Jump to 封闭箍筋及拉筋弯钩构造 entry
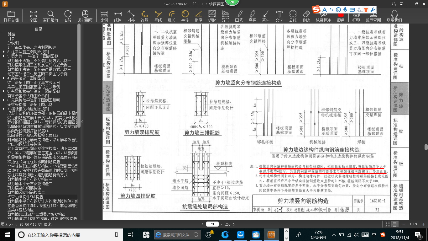The width and height of the screenshot is (428, 241). (42, 140)
